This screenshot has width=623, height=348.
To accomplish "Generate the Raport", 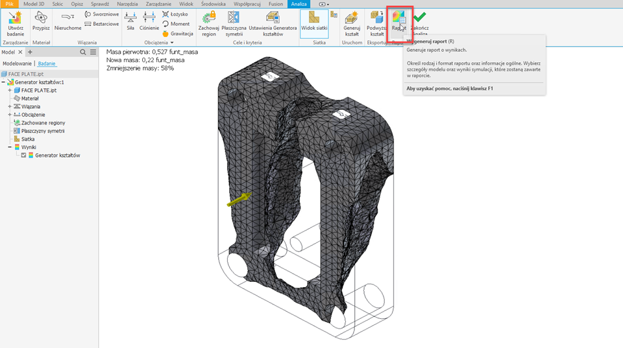I will click(x=398, y=21).
